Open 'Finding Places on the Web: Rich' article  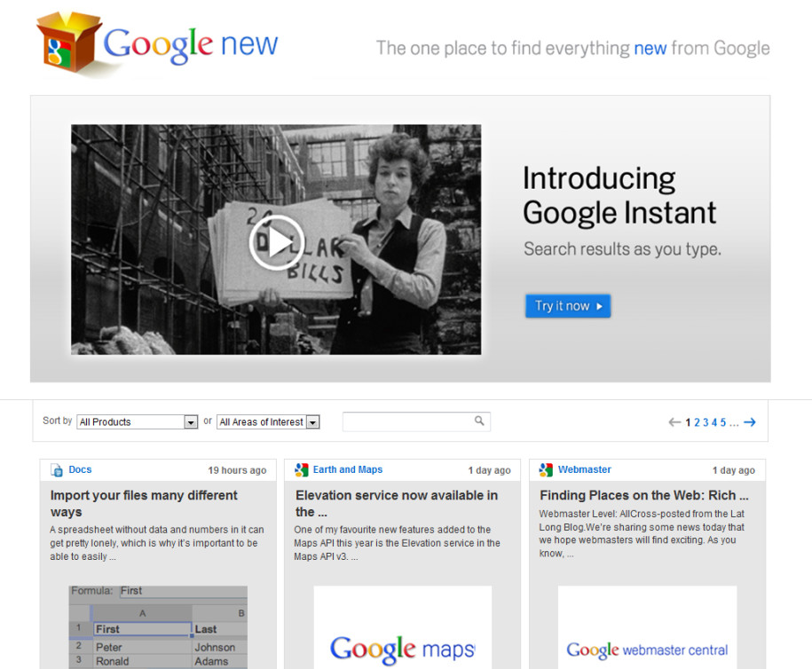[x=644, y=495]
